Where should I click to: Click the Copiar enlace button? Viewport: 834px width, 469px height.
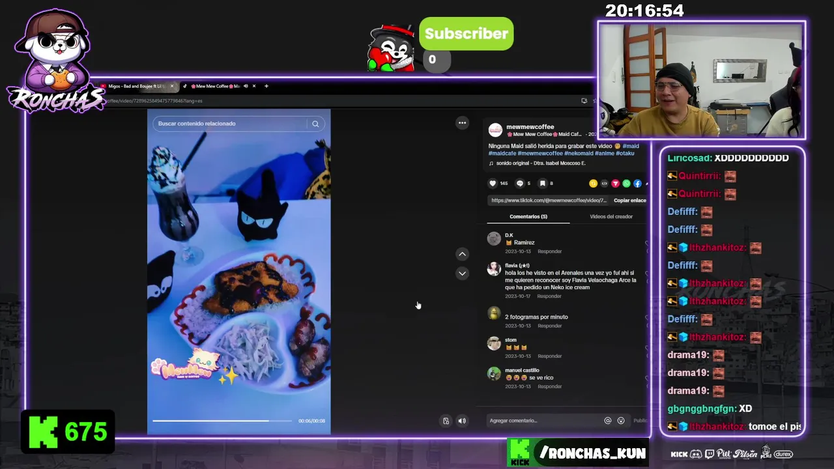[x=630, y=201]
